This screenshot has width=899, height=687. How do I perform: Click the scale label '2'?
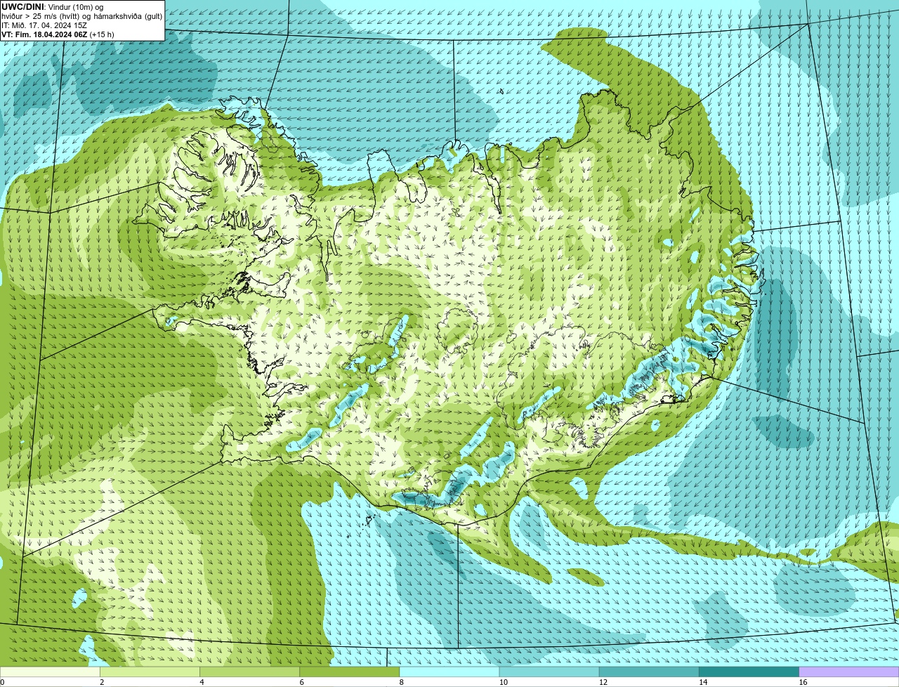pos(102,682)
